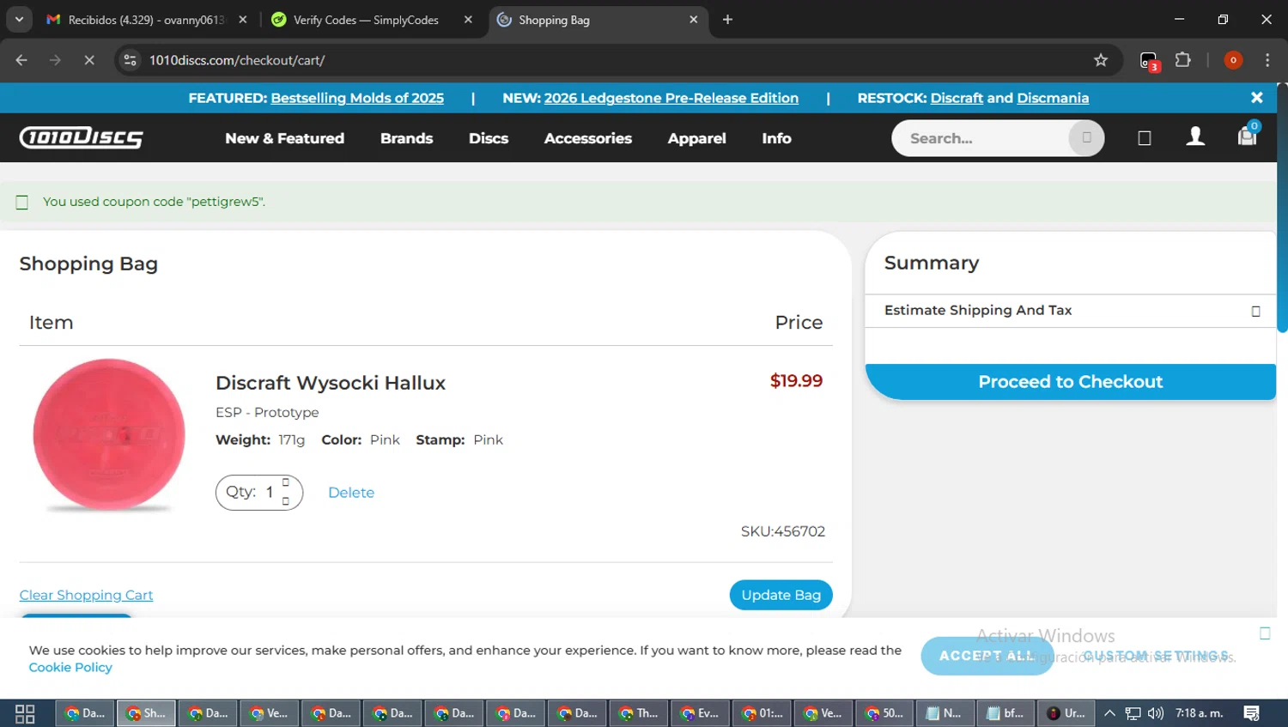The height and width of the screenshot is (727, 1288).
Task: Close the Verify Codes tab
Action: 468,20
